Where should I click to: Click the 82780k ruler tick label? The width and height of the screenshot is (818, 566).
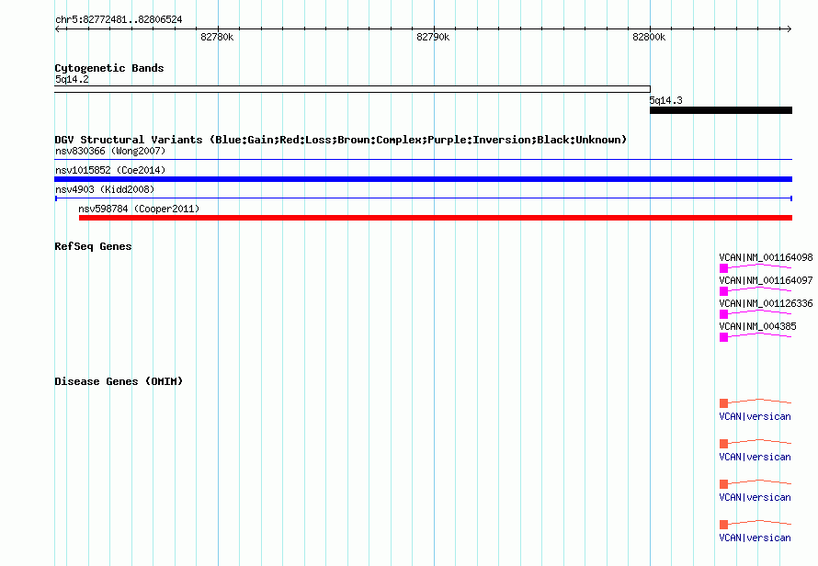coord(217,37)
